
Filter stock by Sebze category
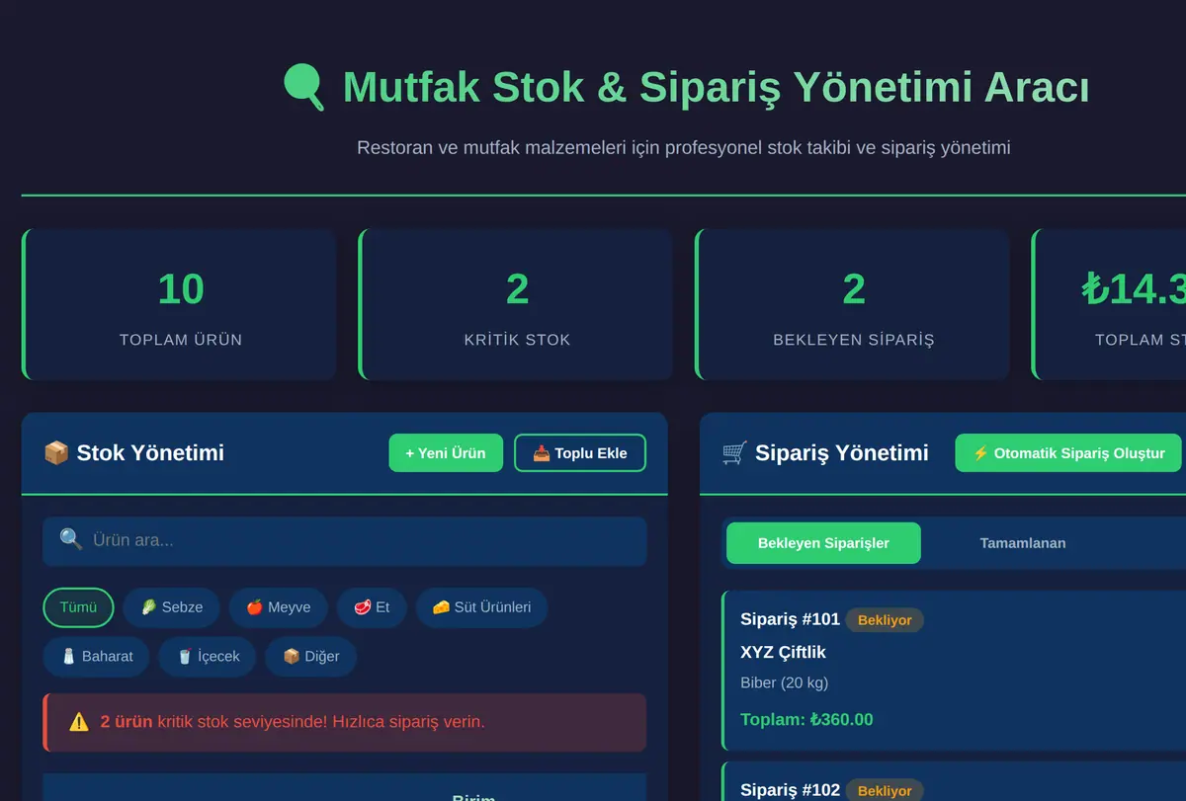click(x=172, y=607)
